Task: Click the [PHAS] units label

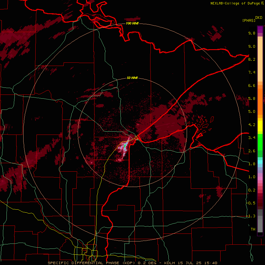Action: pos(249,20)
